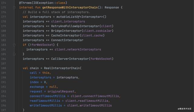Click the fold end marker beside line 185
This screenshot has width=194, height=112.
[x=14, y=54]
